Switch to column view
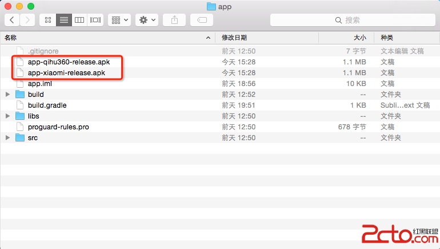 tap(79, 20)
